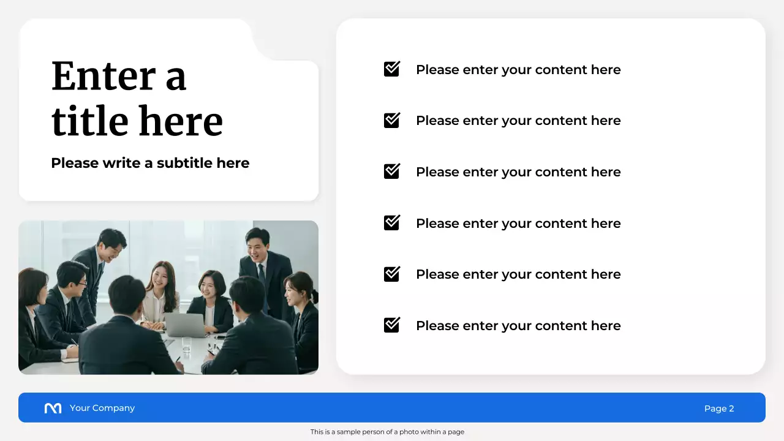Click the "Your Company" footer text
Image resolution: width=784 pixels, height=441 pixels.
click(102, 407)
